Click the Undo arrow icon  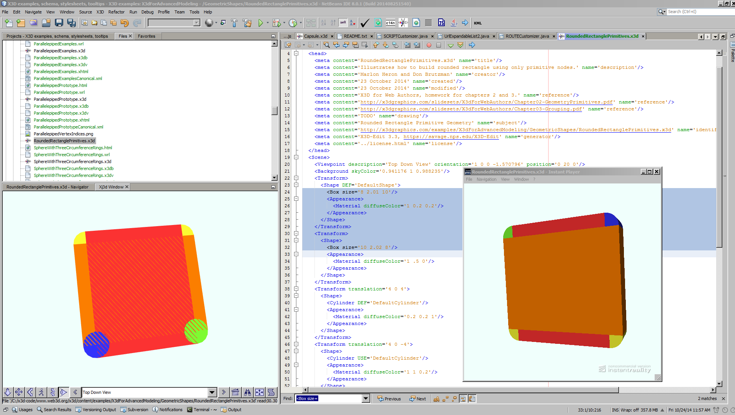124,23
